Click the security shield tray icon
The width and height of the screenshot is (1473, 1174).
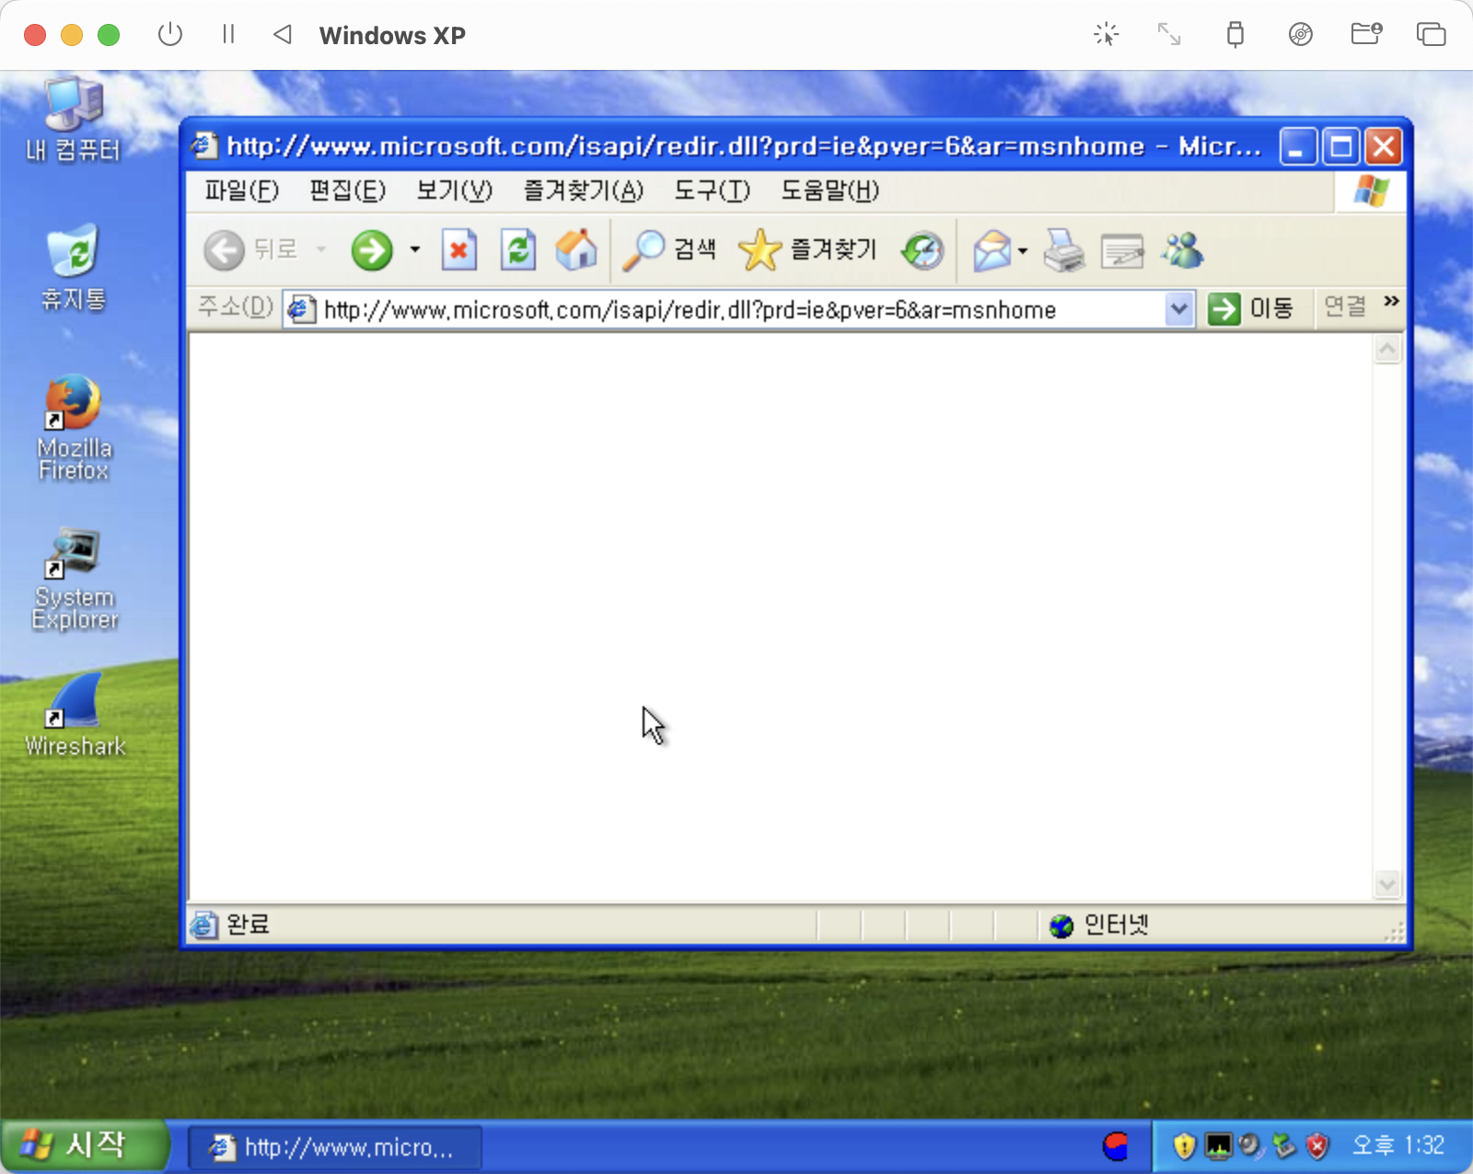point(1184,1145)
